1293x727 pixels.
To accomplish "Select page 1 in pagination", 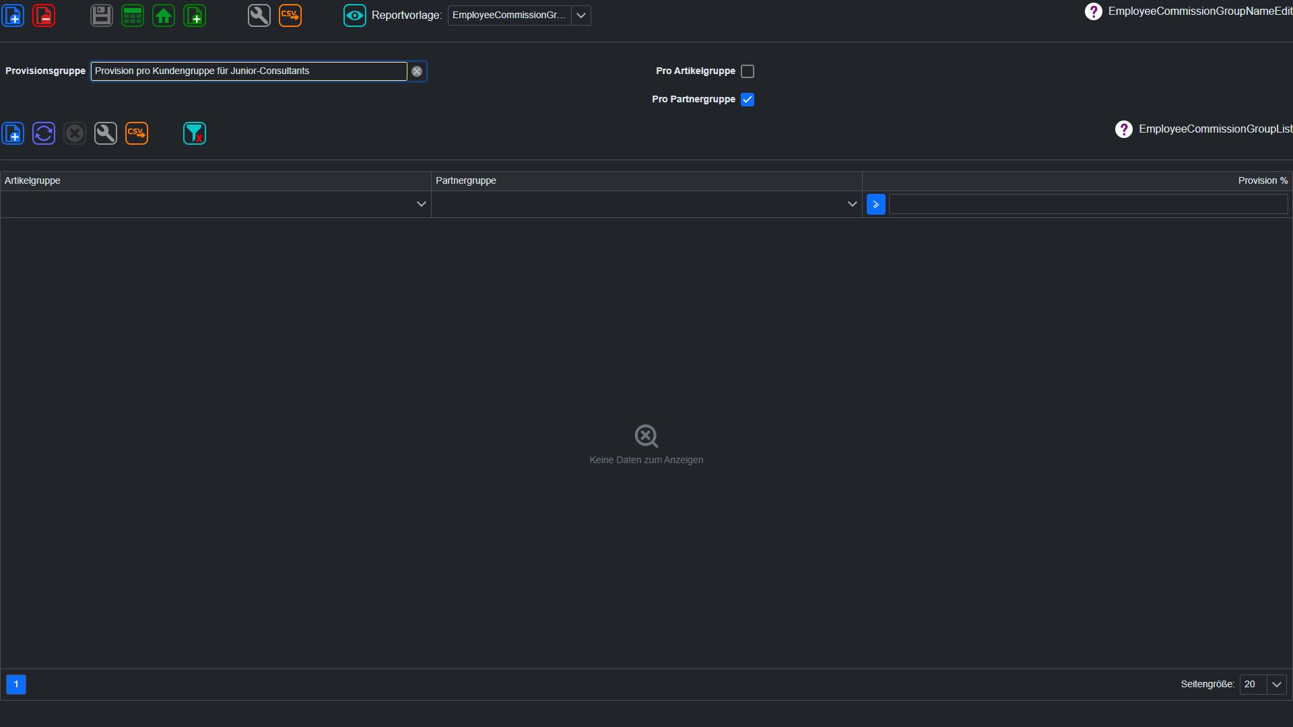I will tap(16, 685).
